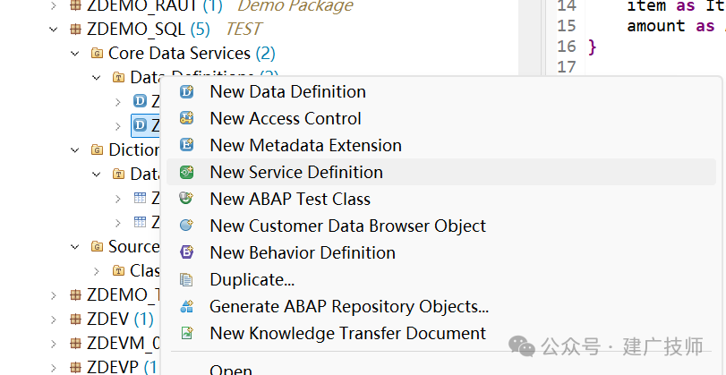Click the New ABAP Test Class icon
726x375 pixels.
coord(186,199)
